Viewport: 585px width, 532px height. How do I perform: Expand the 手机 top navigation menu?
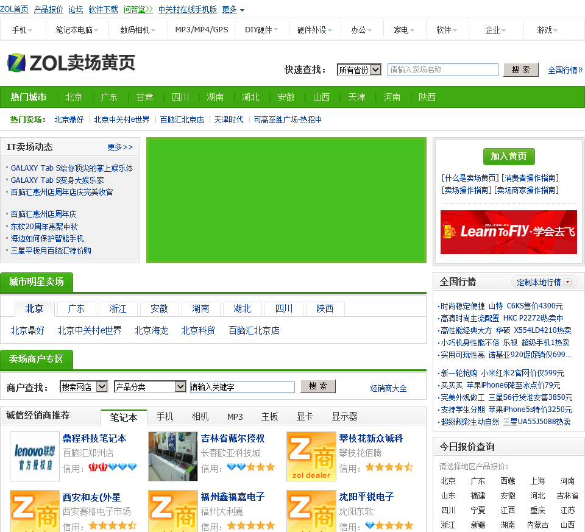[23, 30]
